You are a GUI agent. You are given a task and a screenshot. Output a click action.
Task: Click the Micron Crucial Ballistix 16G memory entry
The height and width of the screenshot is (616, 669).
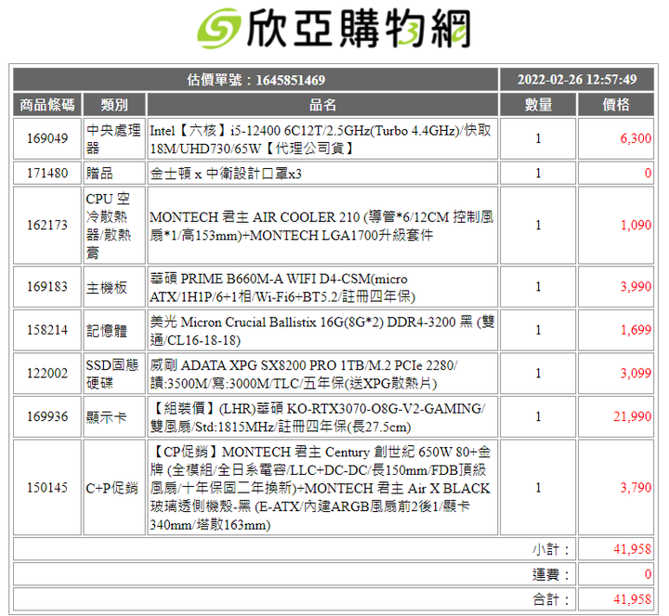(x=322, y=330)
